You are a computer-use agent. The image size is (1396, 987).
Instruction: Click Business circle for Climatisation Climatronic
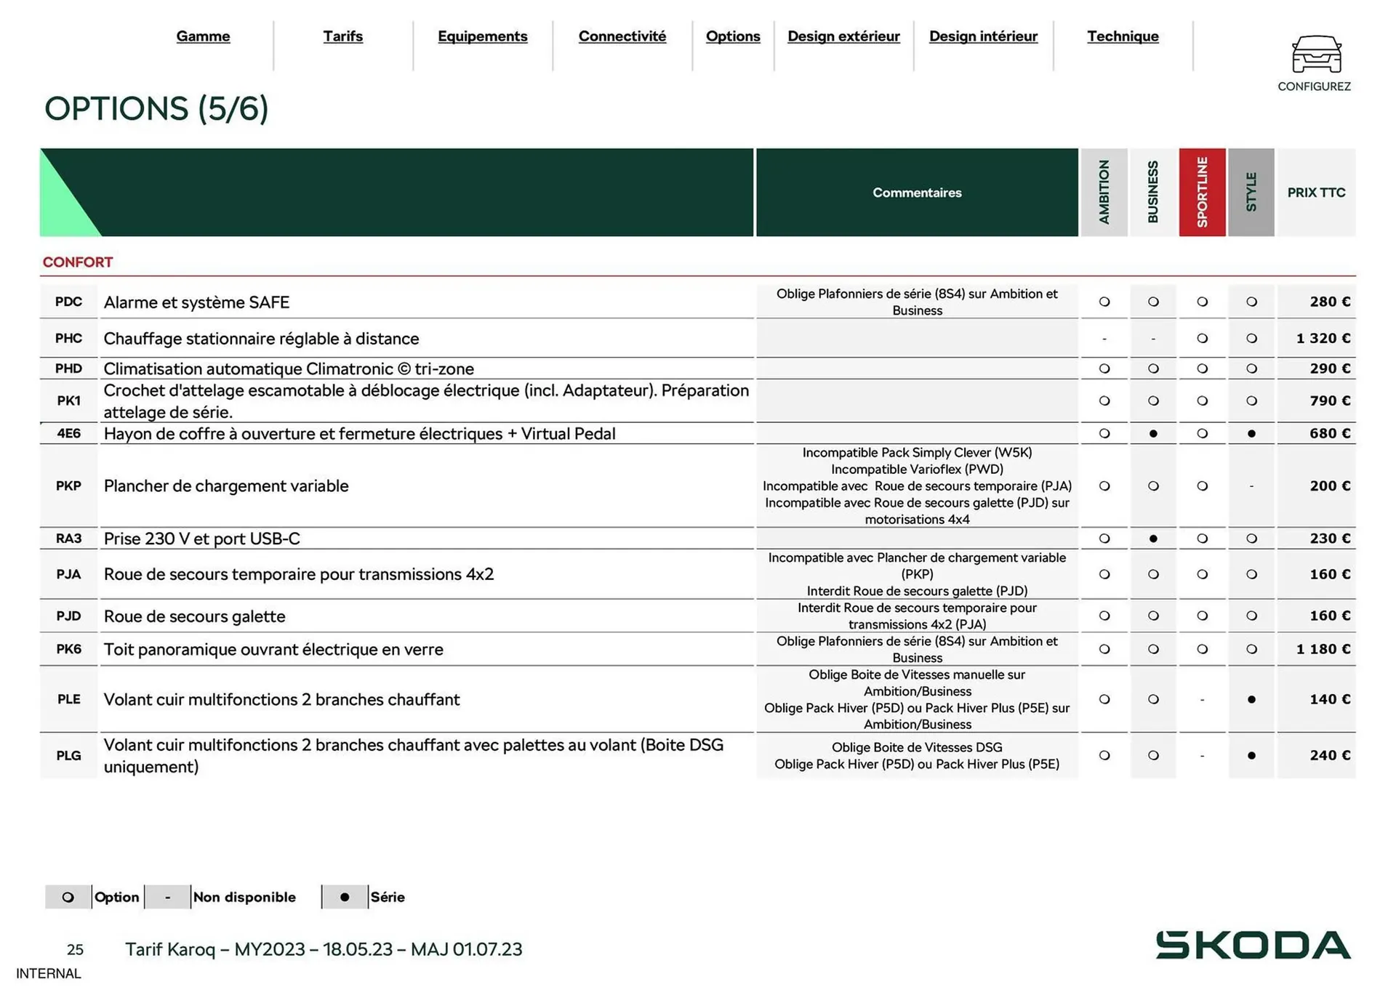point(1153,368)
